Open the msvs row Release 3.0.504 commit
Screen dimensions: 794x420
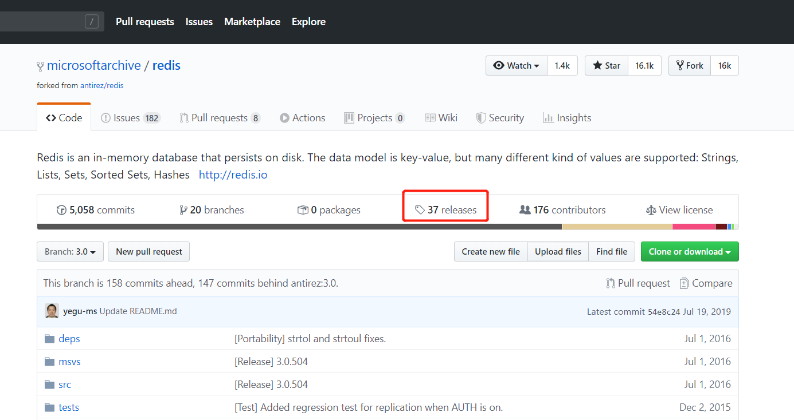click(x=271, y=362)
